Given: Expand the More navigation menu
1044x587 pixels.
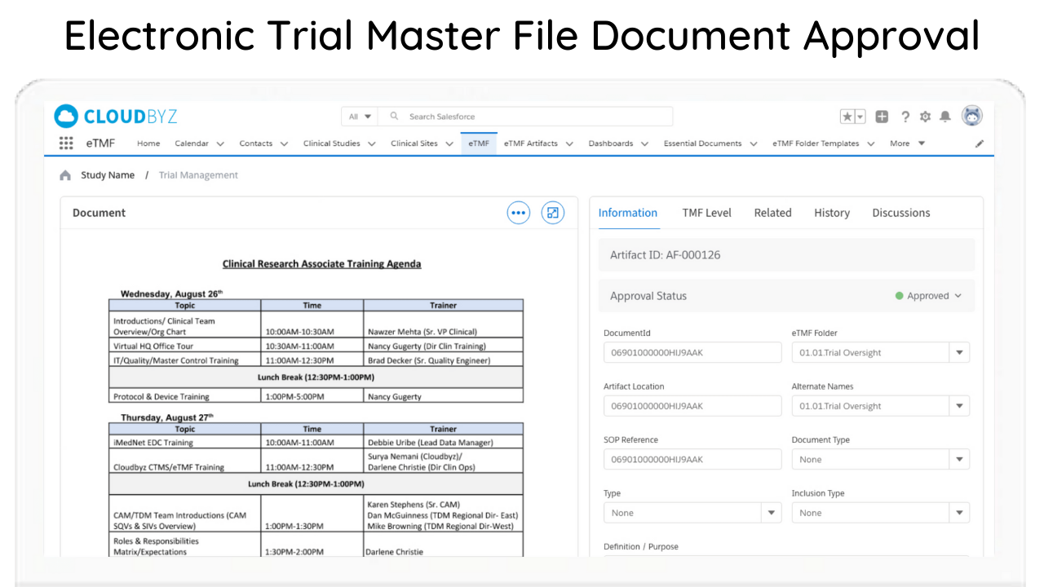Looking at the screenshot, I should point(908,143).
